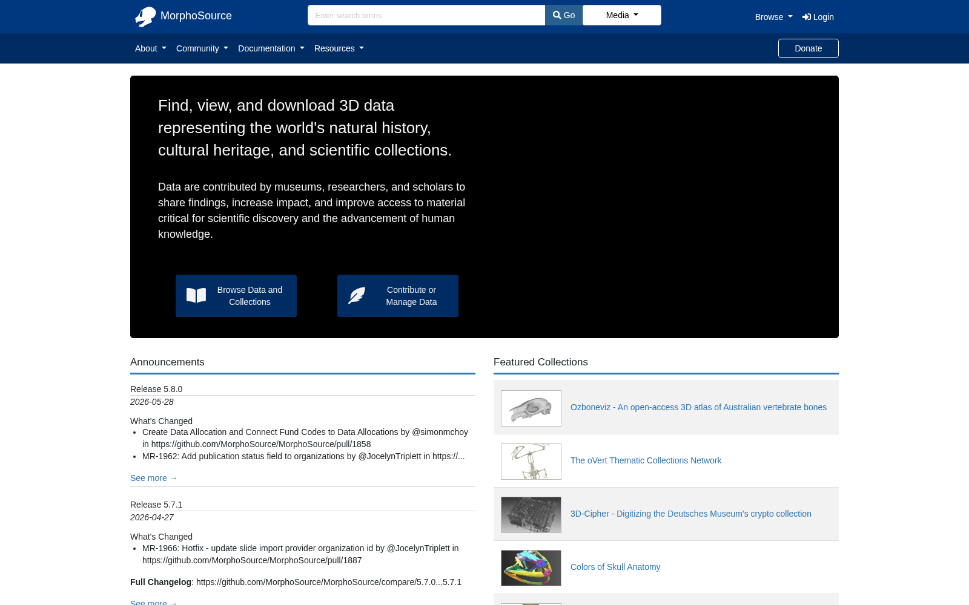Expand the Documentation menu
Screen dimensions: 969x605
271,48
